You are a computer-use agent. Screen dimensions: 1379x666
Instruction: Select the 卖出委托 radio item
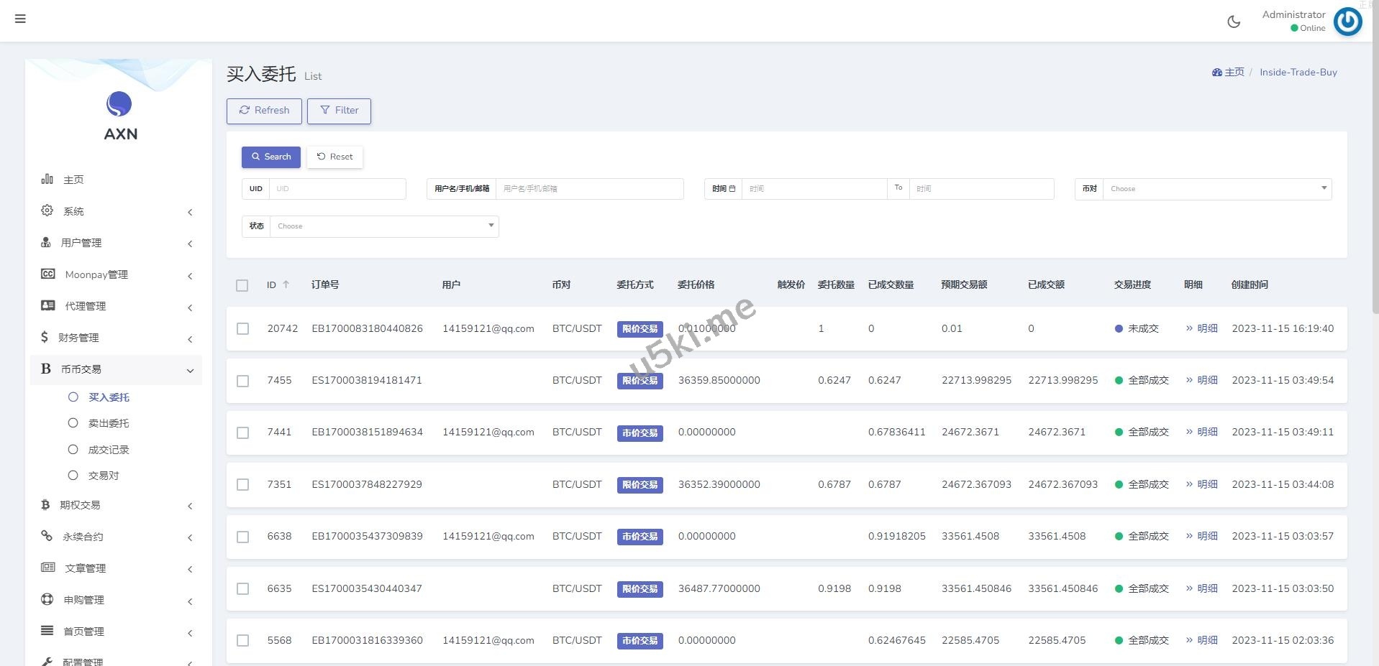tap(73, 423)
